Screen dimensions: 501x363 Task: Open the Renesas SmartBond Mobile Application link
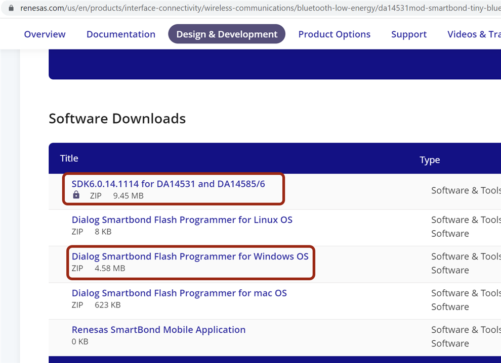click(158, 330)
